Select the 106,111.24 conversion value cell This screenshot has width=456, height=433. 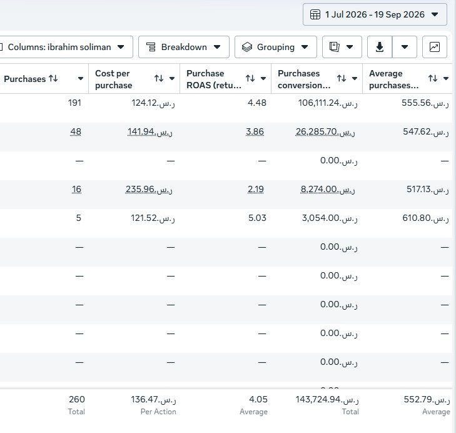tap(328, 103)
